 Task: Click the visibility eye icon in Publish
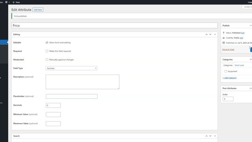point(224,38)
